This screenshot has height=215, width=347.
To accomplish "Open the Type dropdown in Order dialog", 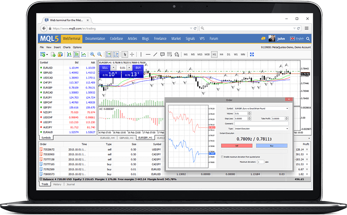I will click(261, 129).
